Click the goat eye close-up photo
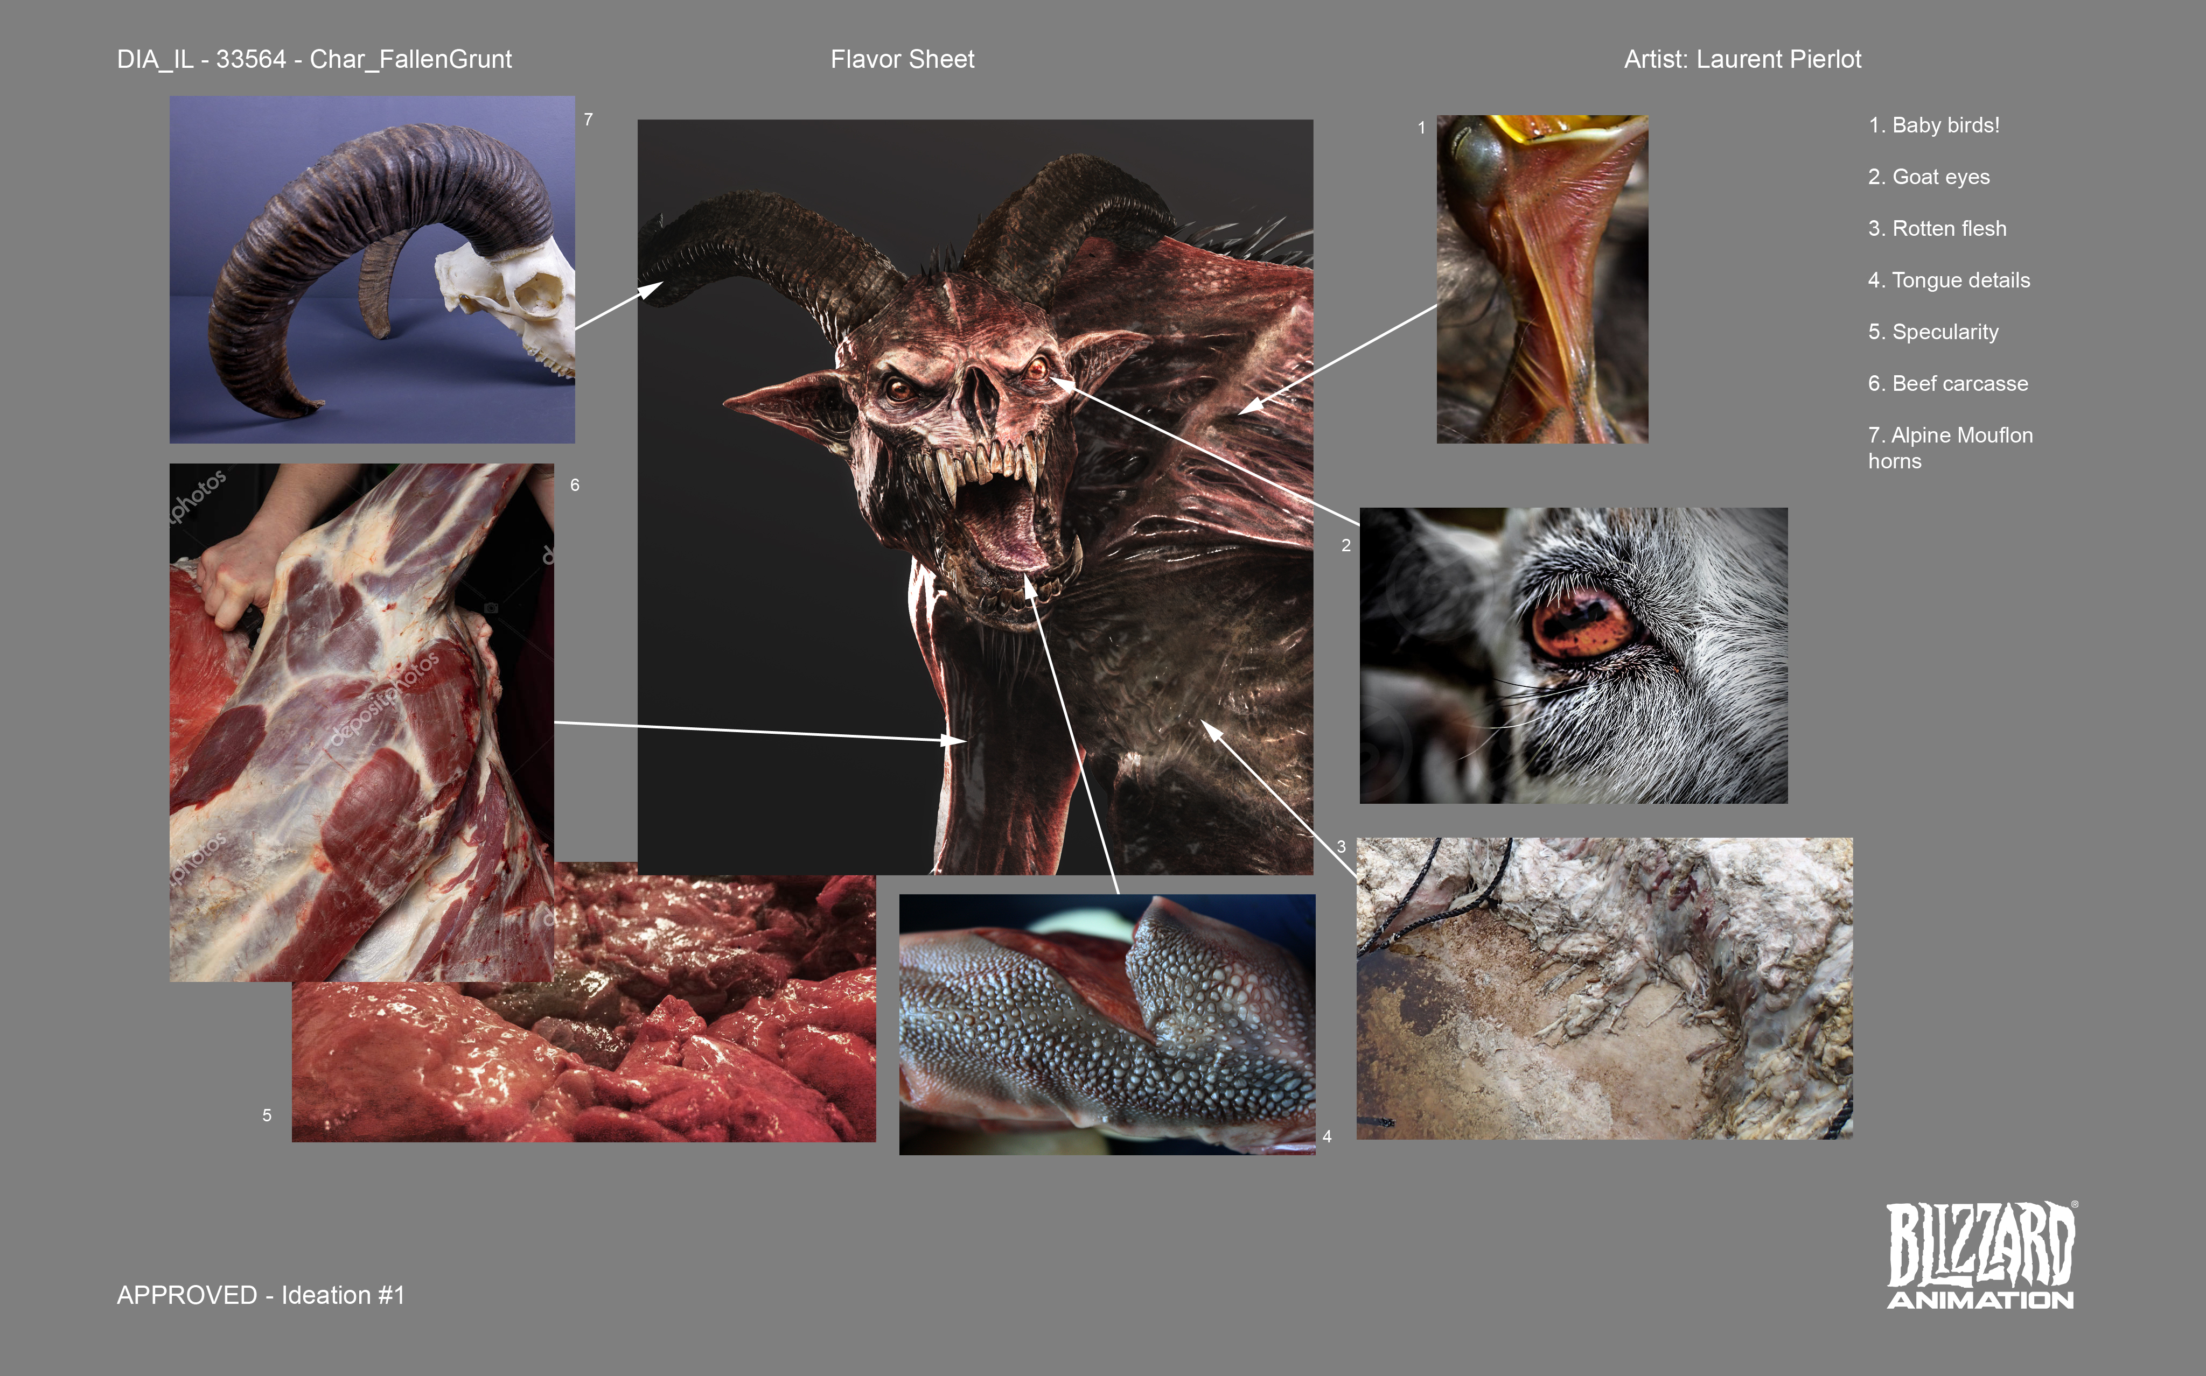Screen dimensions: 2206x1376 click(x=1572, y=655)
